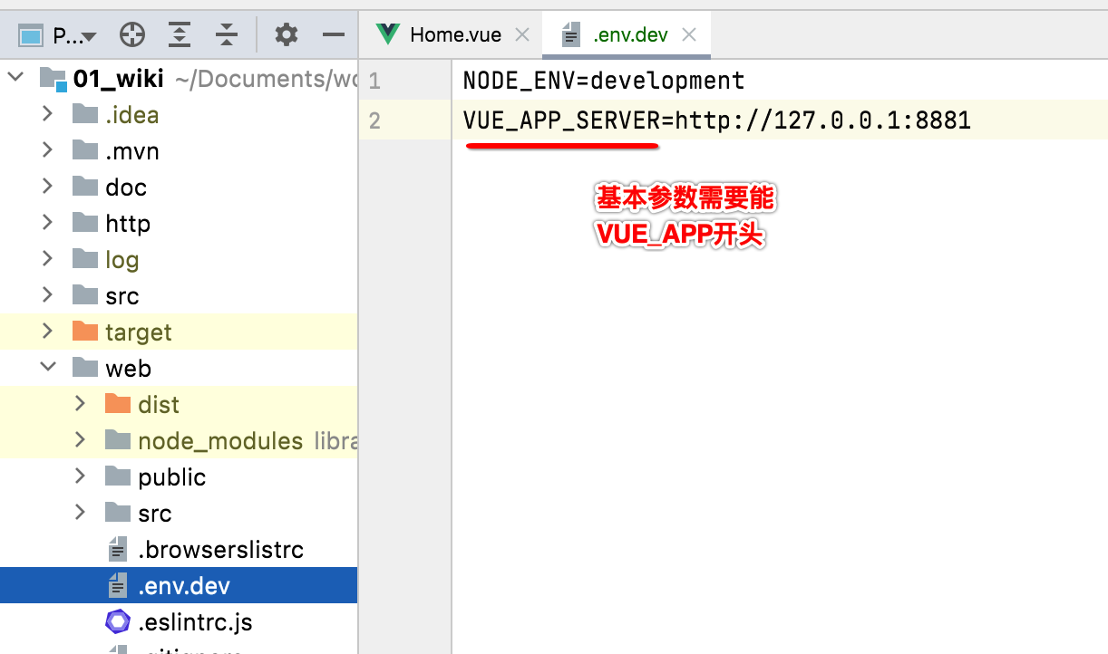Collapse the 01_wiki root node
Image resolution: width=1108 pixels, height=654 pixels.
15,79
